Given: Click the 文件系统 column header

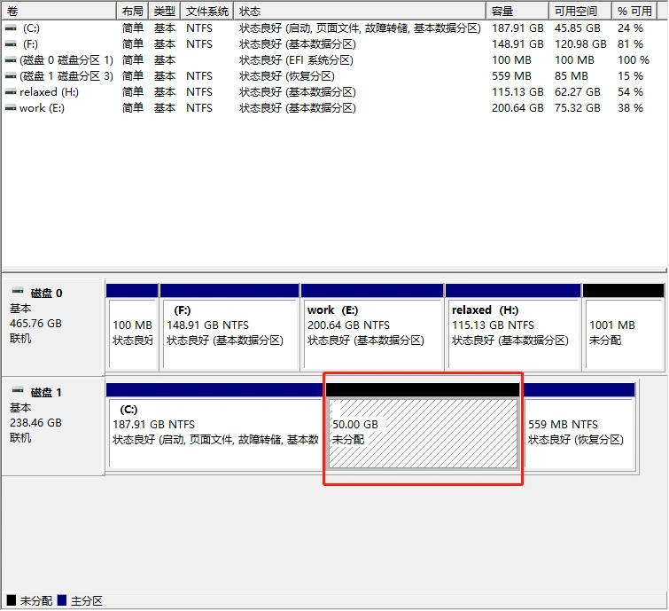Looking at the screenshot, I should click(x=207, y=11).
